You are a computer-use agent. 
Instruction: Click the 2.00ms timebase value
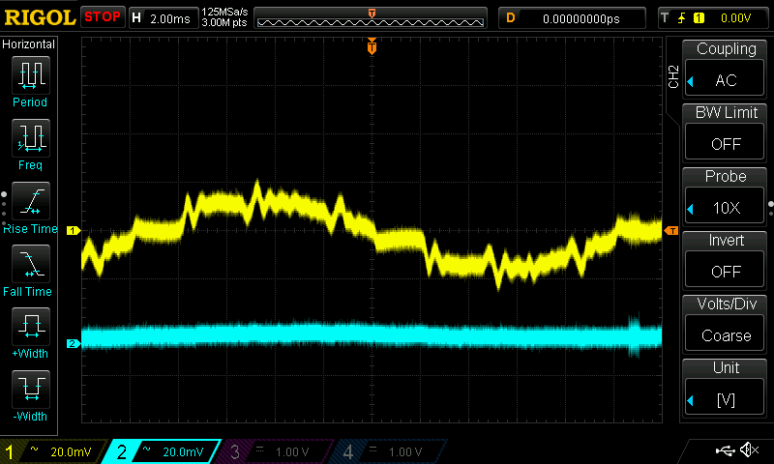coord(170,18)
